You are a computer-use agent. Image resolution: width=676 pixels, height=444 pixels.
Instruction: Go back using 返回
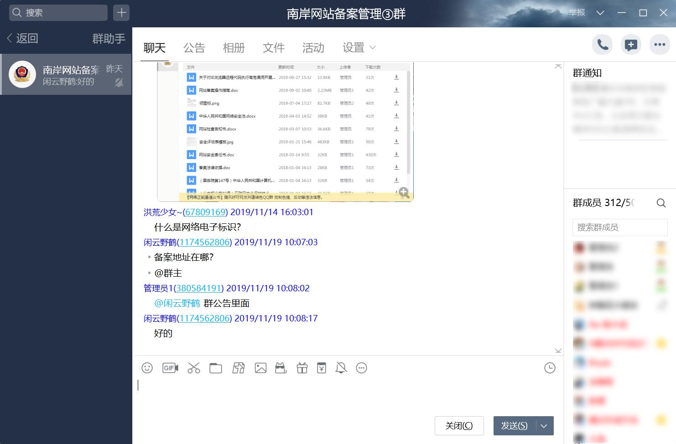(22, 39)
